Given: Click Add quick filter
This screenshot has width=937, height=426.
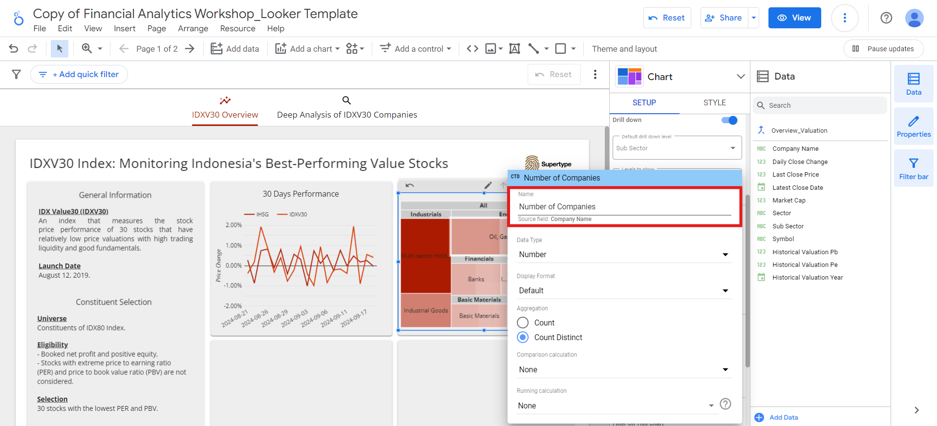Looking at the screenshot, I should (79, 74).
